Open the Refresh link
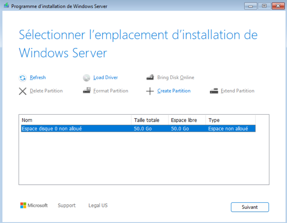Viewport: 287px width, 223px height. pyautogui.click(x=38, y=78)
